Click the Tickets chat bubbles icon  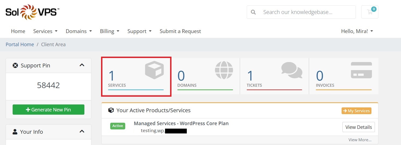click(x=292, y=70)
